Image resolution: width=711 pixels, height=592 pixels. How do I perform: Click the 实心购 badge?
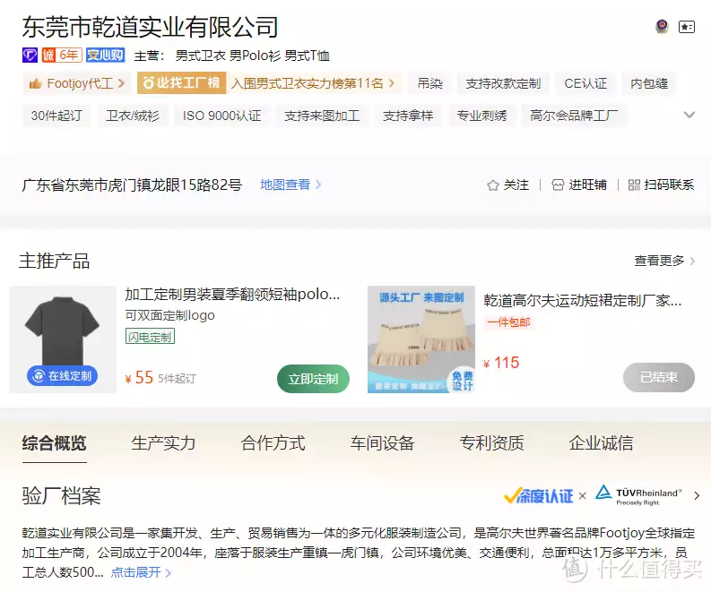105,56
